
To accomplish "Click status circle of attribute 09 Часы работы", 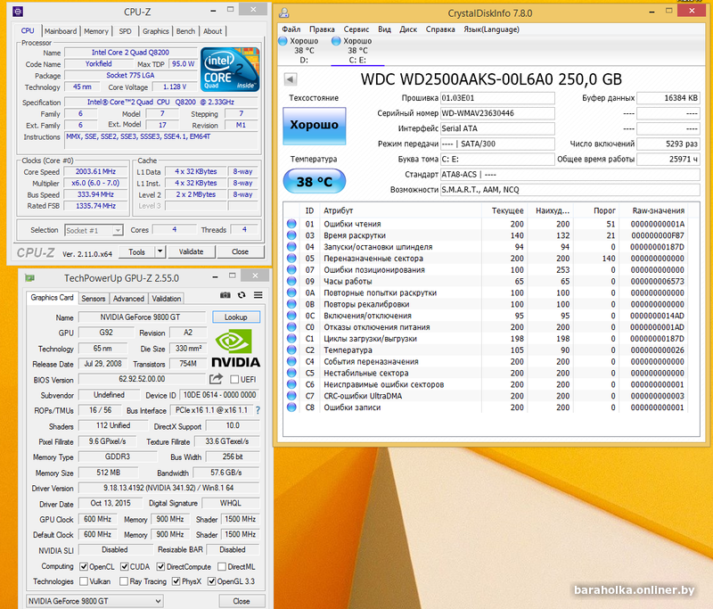I will [291, 281].
